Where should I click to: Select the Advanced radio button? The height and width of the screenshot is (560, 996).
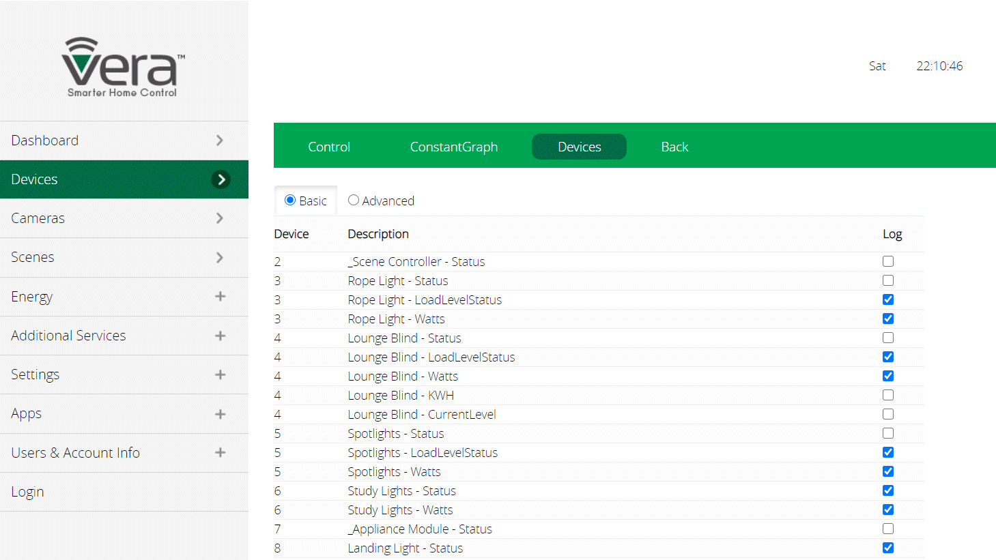[354, 201]
